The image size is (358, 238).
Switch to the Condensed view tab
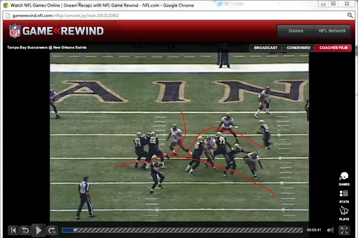tap(298, 48)
